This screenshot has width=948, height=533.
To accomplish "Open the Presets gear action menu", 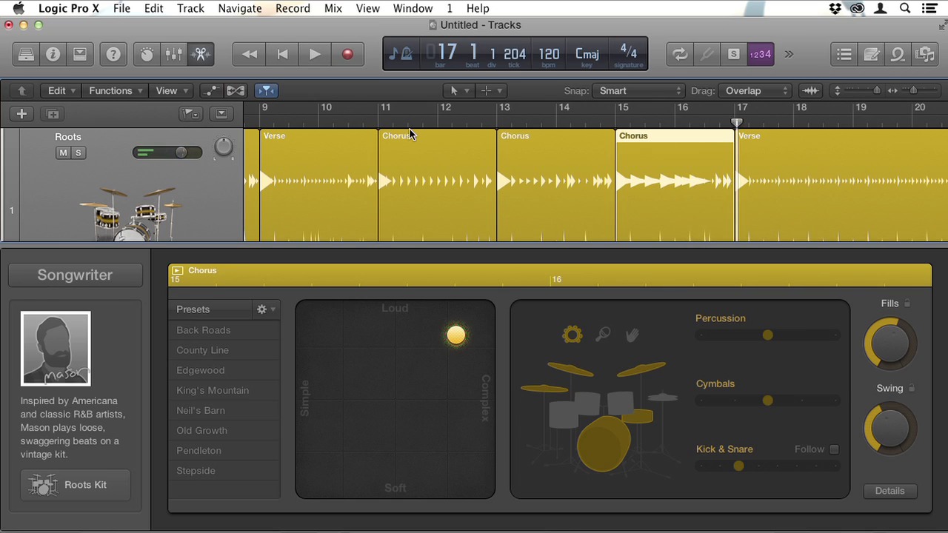I will click(265, 309).
